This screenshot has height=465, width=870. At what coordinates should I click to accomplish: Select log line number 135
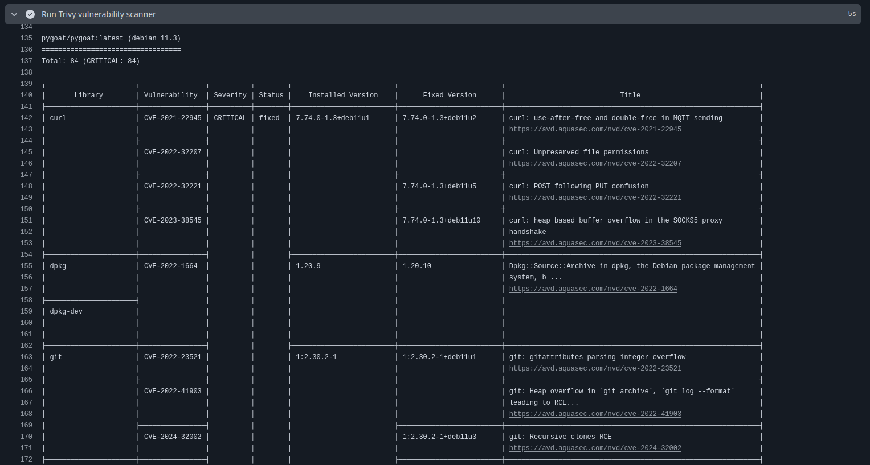26,38
